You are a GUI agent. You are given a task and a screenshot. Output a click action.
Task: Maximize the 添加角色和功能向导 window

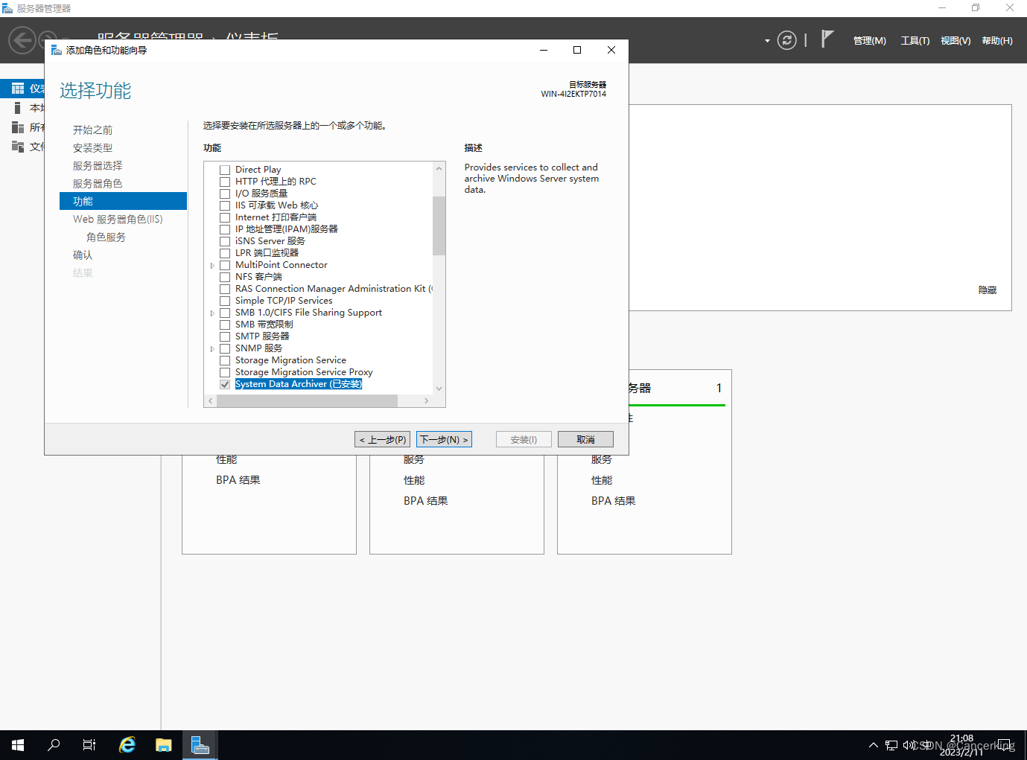tap(576, 50)
